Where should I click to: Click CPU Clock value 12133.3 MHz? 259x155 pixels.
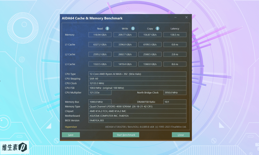tap(137, 83)
